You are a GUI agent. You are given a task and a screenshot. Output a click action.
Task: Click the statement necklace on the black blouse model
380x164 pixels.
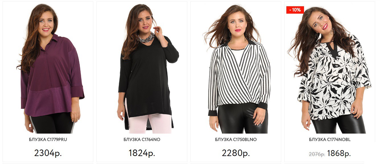(x=146, y=38)
